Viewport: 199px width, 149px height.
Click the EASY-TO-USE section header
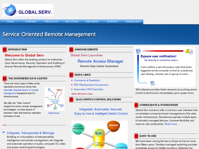(148, 136)
